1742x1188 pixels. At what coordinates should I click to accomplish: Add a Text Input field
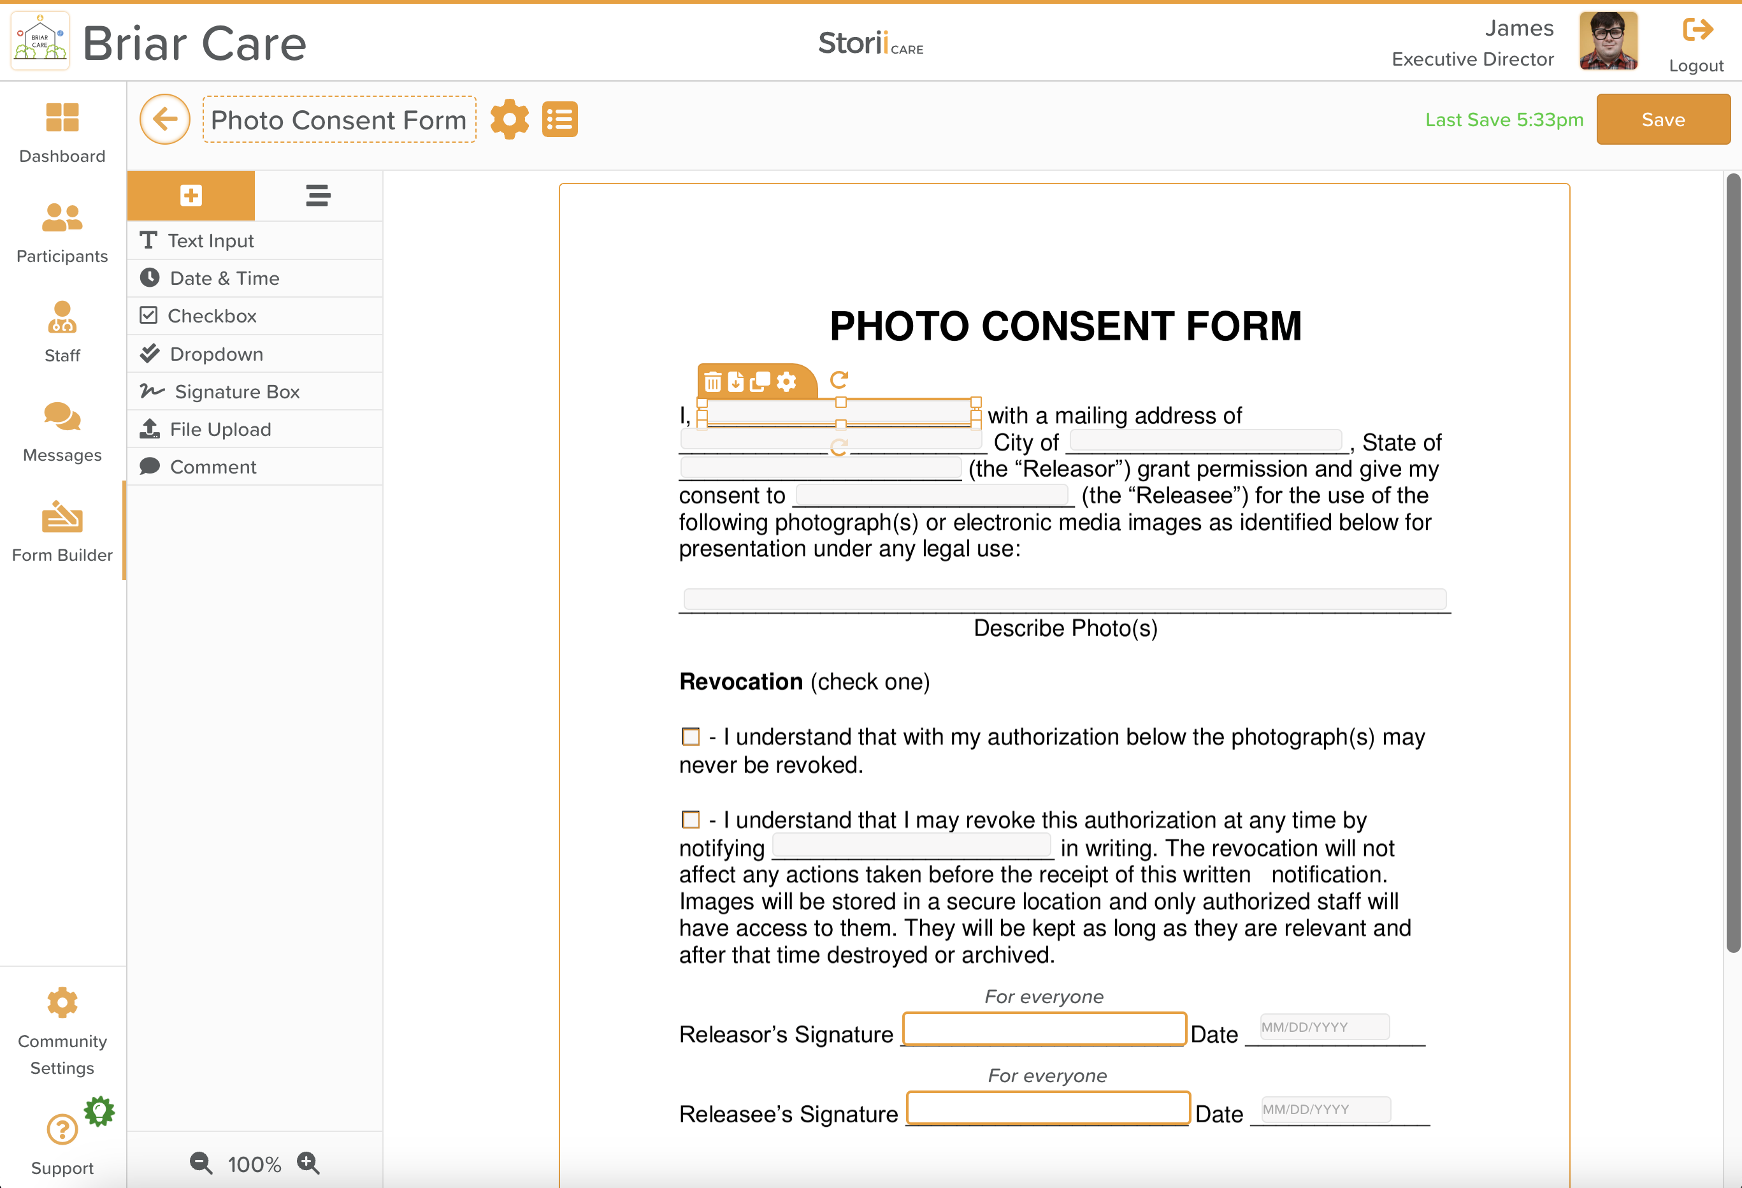pos(255,241)
